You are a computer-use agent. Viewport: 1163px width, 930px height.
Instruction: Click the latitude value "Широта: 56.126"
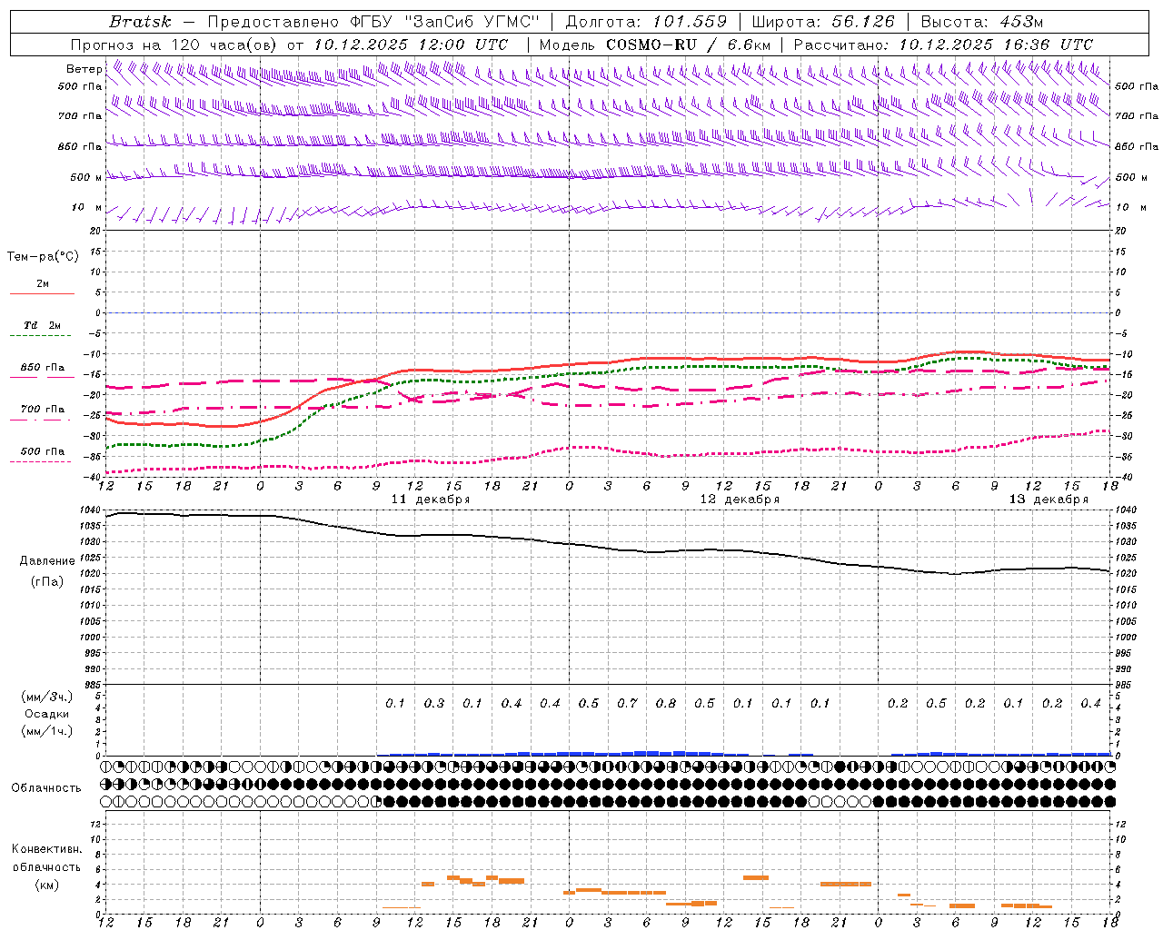[x=823, y=22]
